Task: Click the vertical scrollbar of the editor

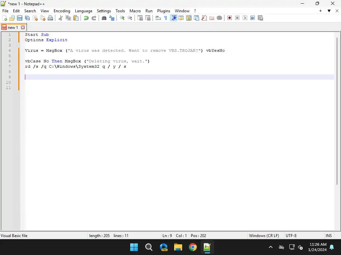Action: (337, 111)
